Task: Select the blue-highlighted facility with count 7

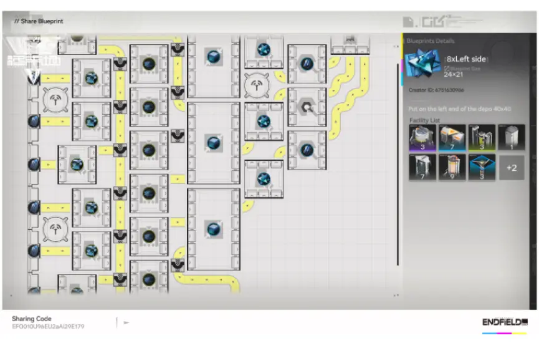Action: click(x=452, y=138)
